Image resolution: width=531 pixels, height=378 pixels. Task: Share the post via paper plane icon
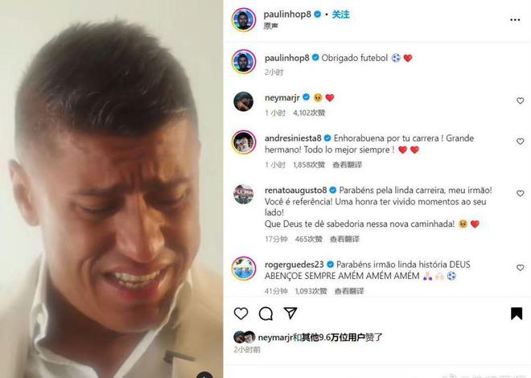pyautogui.click(x=290, y=313)
